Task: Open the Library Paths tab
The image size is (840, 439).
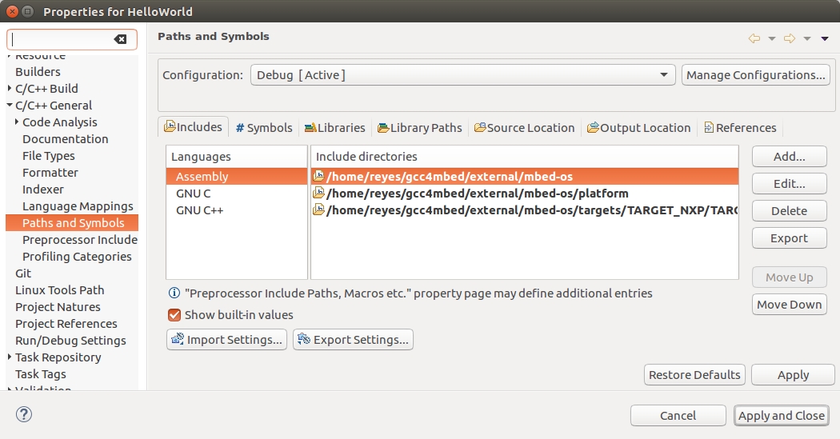Action: tap(419, 128)
